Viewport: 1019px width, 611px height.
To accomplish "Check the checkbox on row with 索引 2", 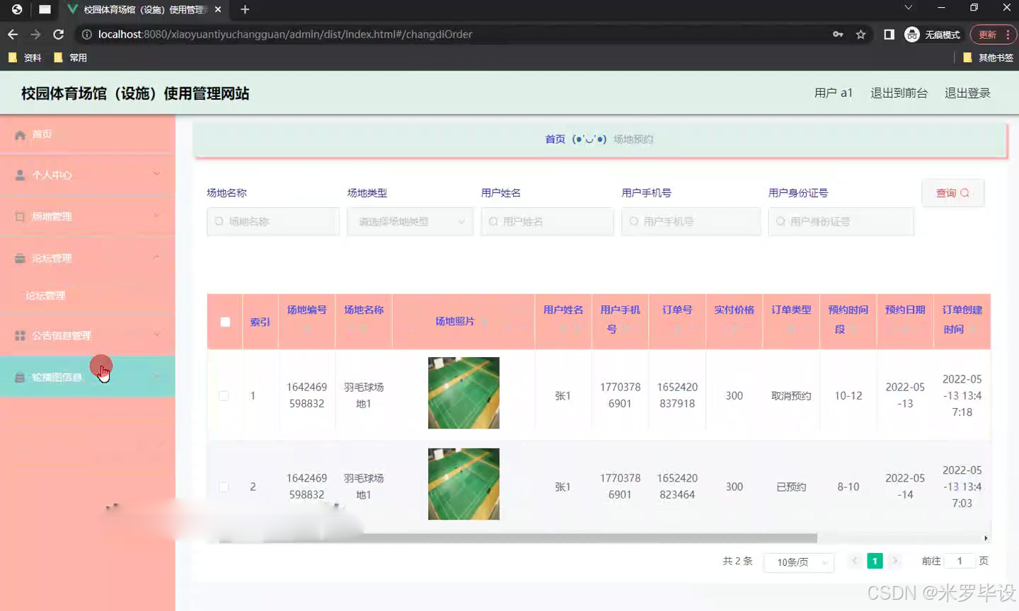I will point(224,487).
